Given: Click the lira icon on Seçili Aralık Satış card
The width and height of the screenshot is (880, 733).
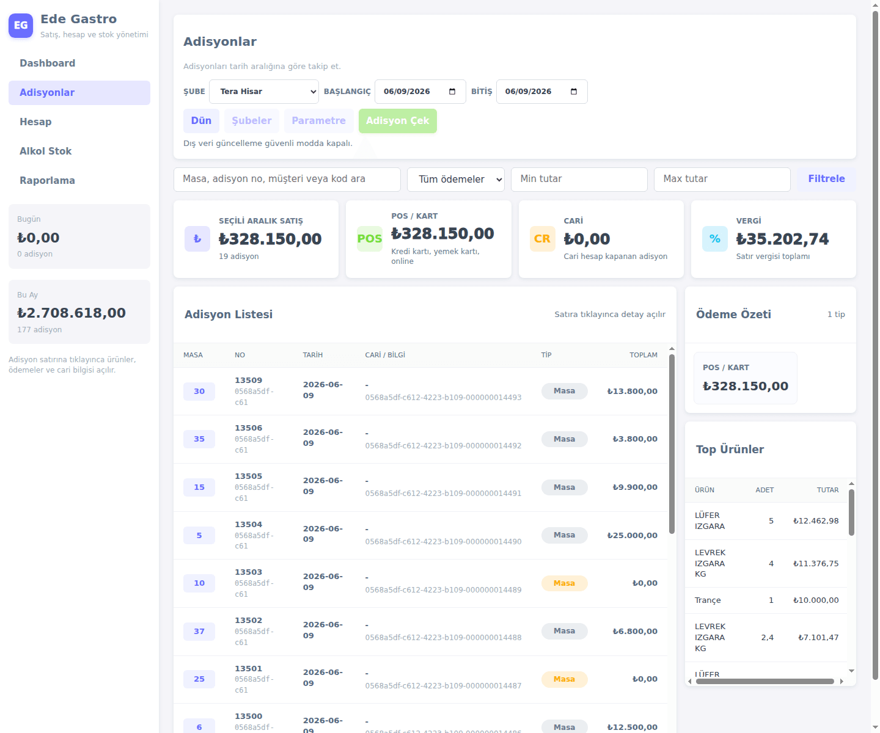Looking at the screenshot, I should coord(197,239).
